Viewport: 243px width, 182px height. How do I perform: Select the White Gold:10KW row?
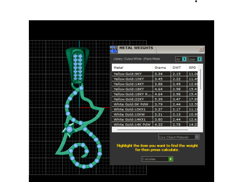[x=155, y=114]
